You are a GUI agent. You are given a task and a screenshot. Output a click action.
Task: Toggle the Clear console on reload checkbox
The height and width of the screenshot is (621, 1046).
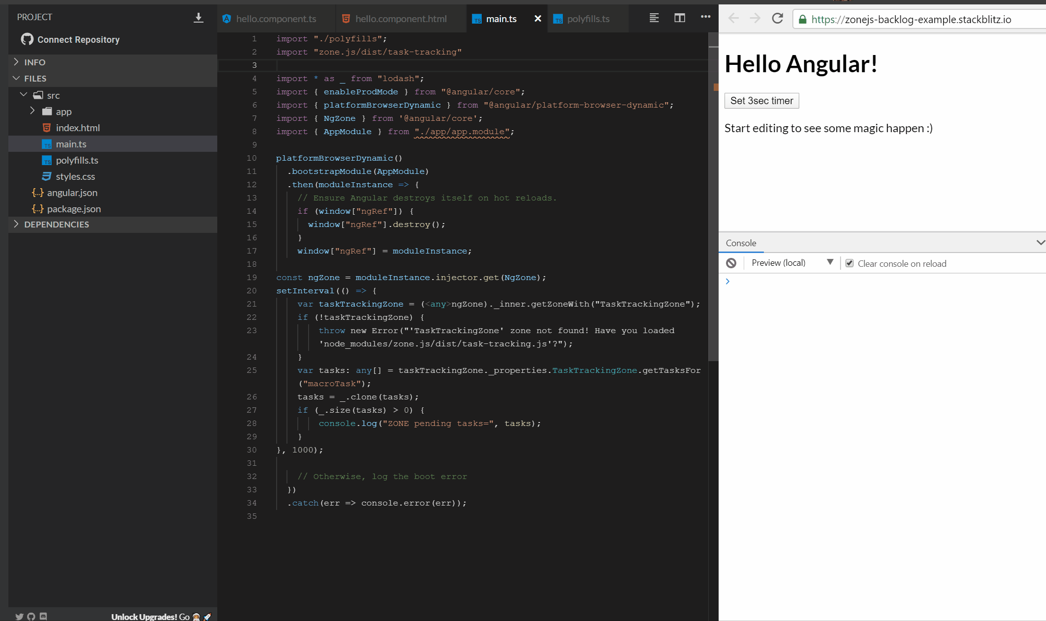click(850, 263)
